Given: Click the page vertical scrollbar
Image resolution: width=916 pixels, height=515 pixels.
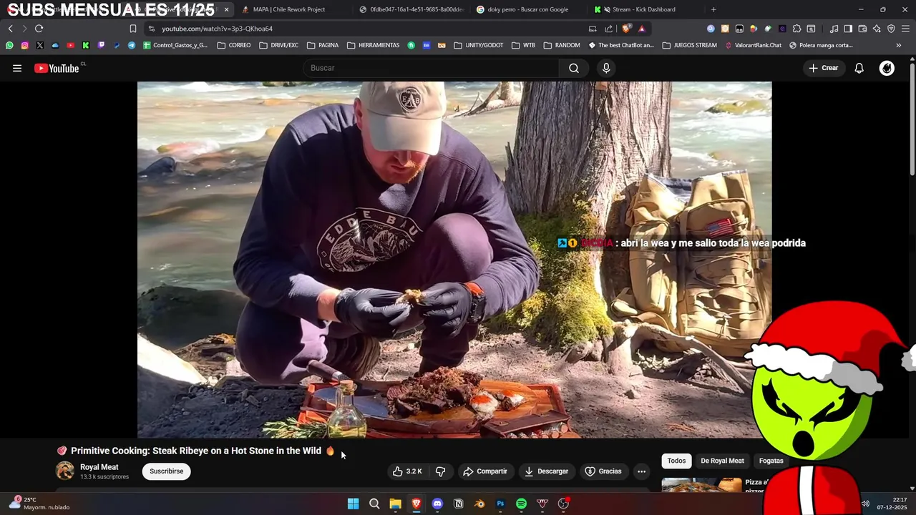Looking at the screenshot, I should (912, 118).
